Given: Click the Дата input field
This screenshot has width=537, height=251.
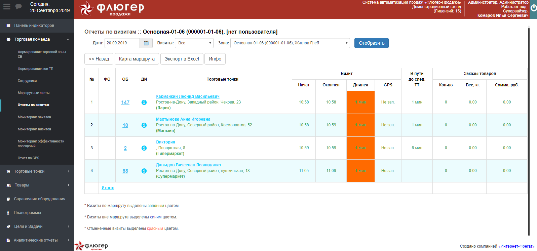Looking at the screenshot, I should [122, 43].
